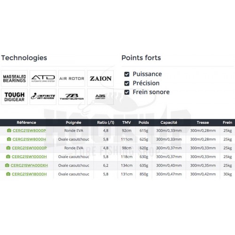
Task: Open the Twist Buster technology badge
Action: click(x=71, y=97)
